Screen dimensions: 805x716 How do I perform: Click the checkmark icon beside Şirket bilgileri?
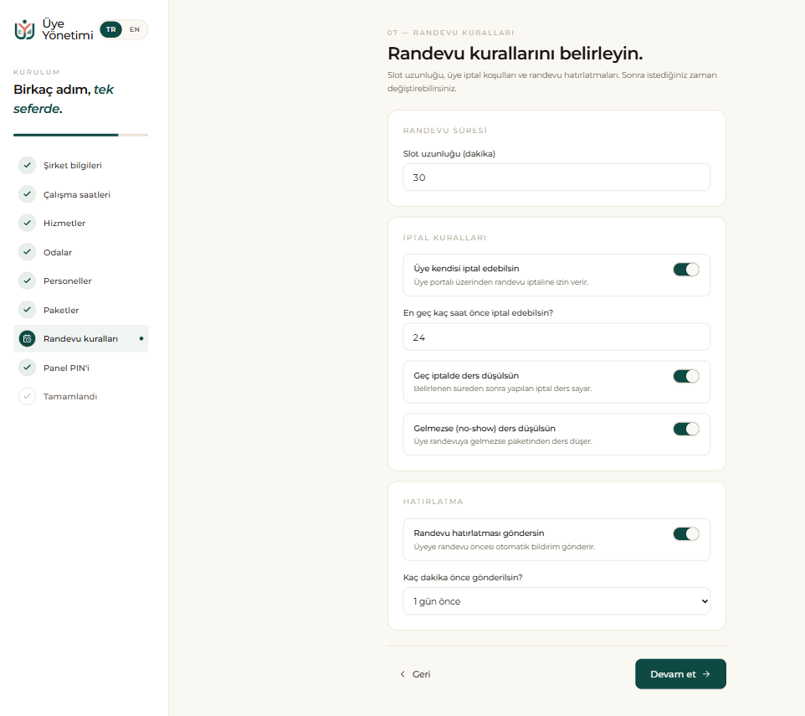(x=28, y=165)
